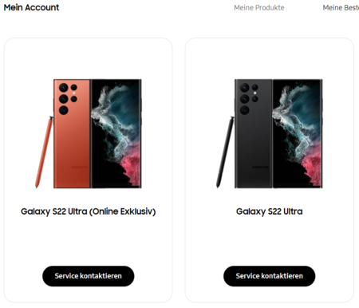The image size is (359, 308).
Task: Select the red phone's bottom camera lens
Action: tap(64, 110)
